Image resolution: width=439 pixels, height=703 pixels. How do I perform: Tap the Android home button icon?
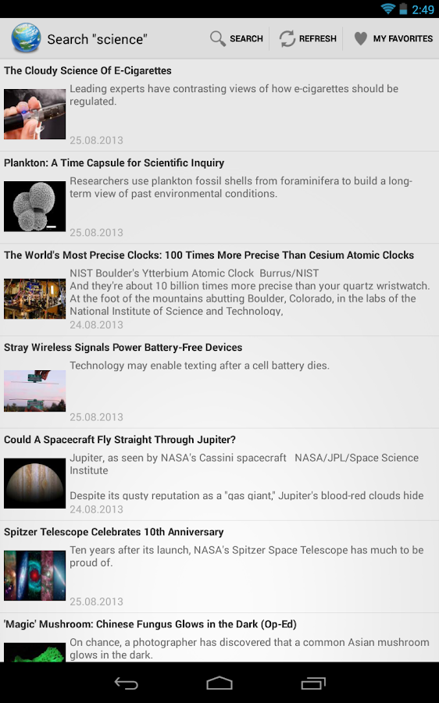click(219, 683)
